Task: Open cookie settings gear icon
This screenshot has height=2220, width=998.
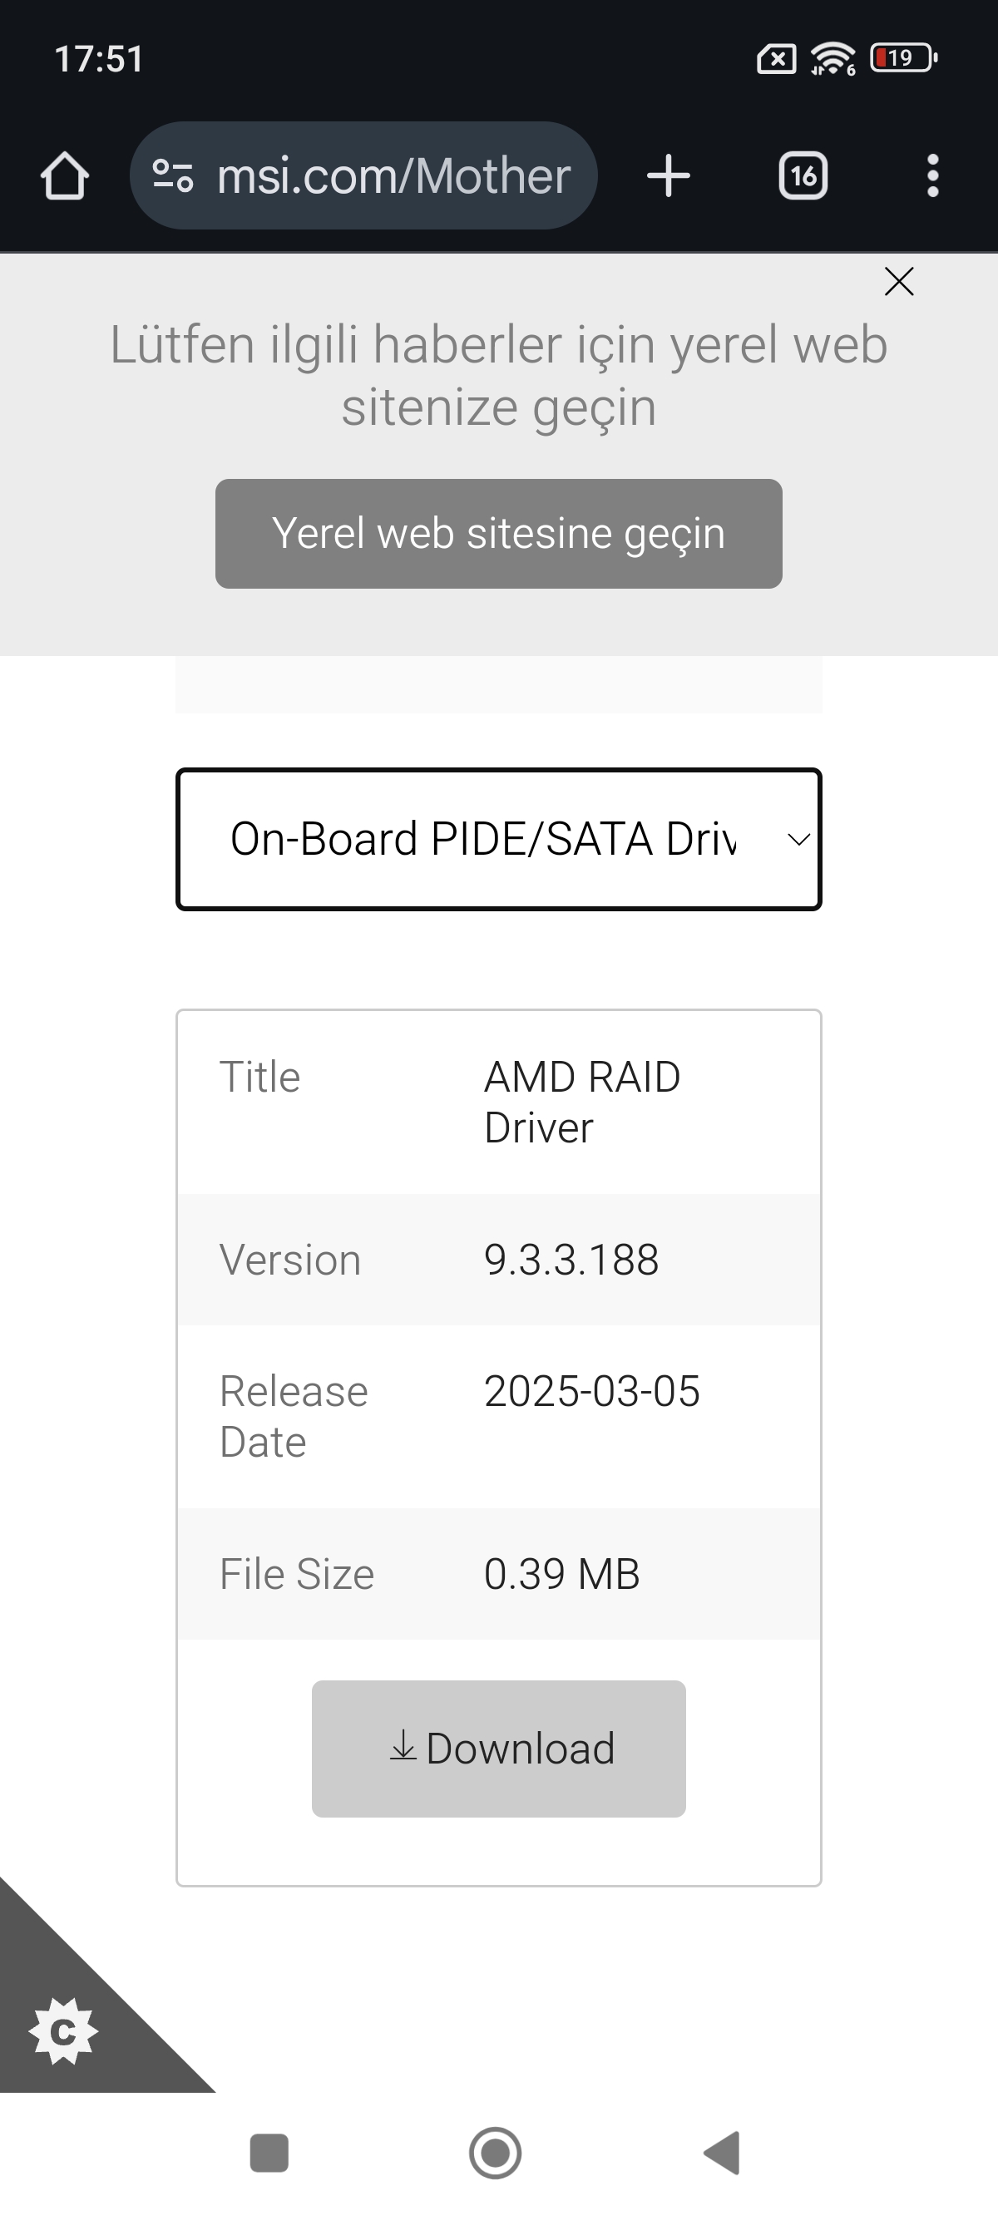Action: (x=64, y=2031)
